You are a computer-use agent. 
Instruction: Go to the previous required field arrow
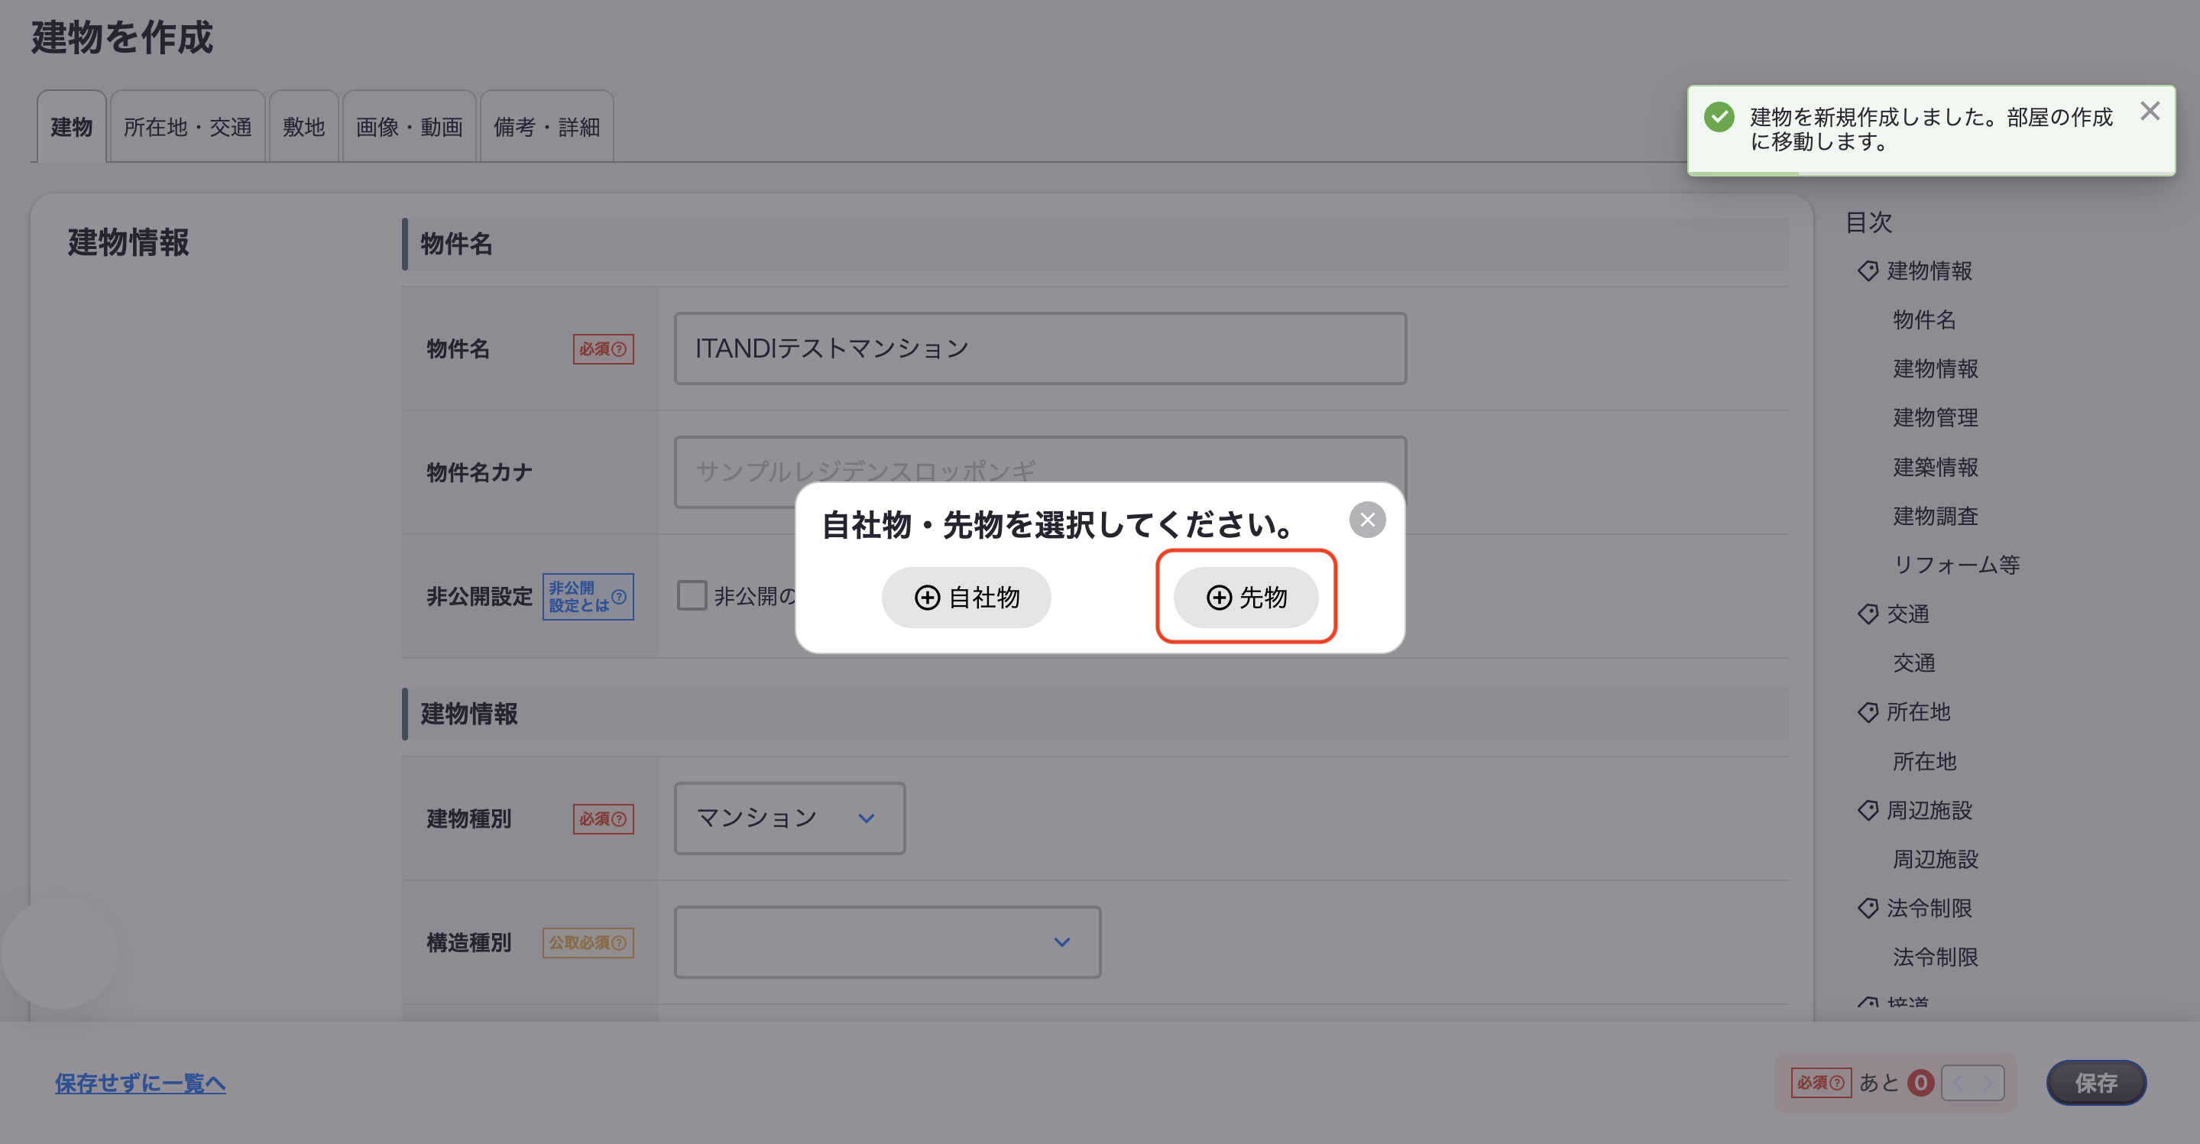(x=1958, y=1083)
